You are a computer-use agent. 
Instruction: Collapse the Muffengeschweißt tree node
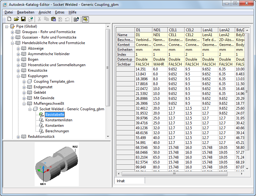point(25,104)
